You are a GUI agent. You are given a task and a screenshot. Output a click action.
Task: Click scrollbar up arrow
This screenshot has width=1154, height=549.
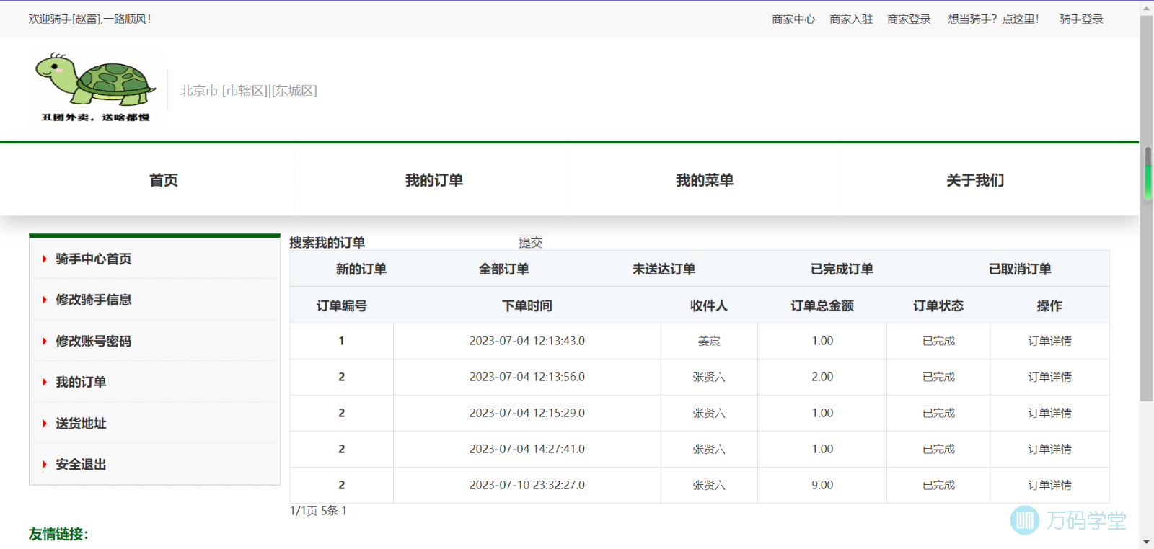(x=1147, y=9)
